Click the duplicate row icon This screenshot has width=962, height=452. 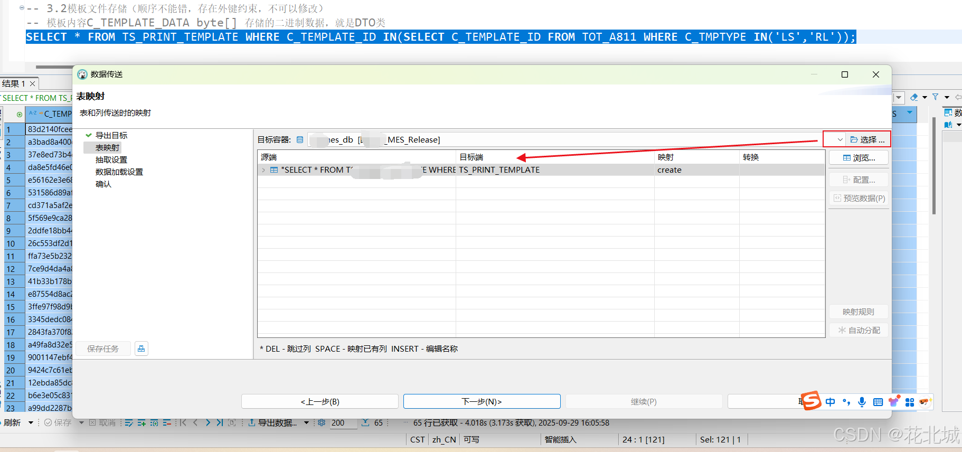[154, 422]
